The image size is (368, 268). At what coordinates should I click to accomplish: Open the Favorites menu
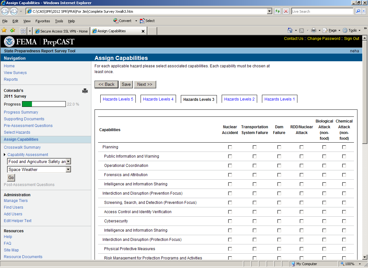coord(42,21)
